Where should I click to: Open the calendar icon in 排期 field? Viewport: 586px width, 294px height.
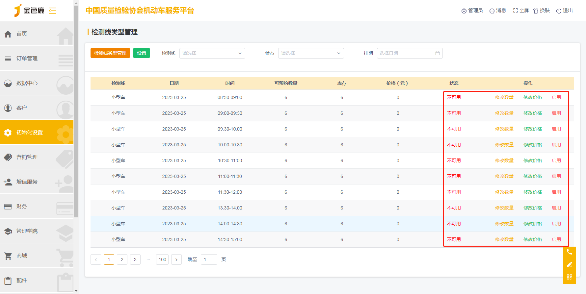click(x=438, y=53)
